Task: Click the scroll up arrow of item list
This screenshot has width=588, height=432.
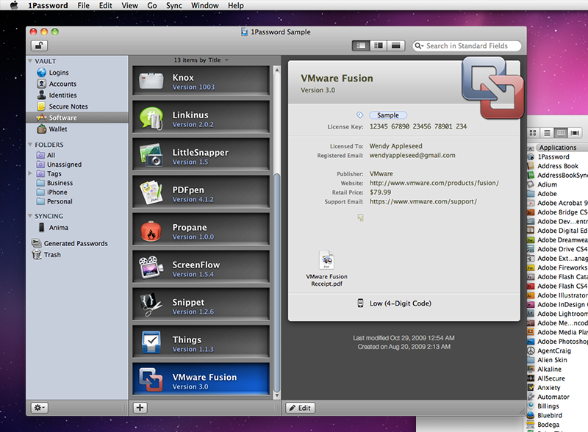Action: click(x=277, y=70)
